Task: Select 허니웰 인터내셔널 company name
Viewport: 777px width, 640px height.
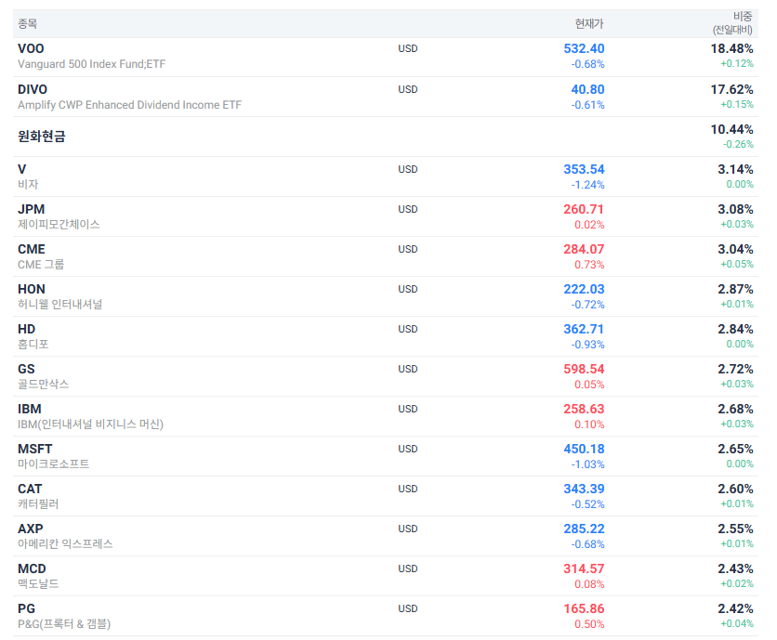Action: click(x=60, y=304)
